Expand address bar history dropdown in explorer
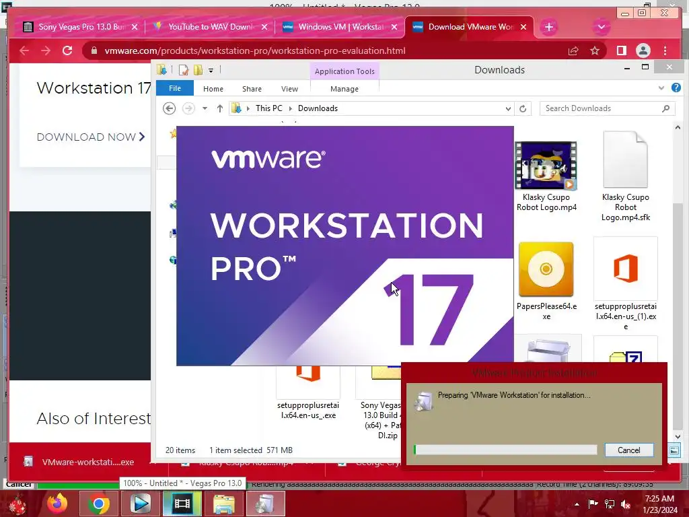Image resolution: width=689 pixels, height=517 pixels. (x=508, y=108)
